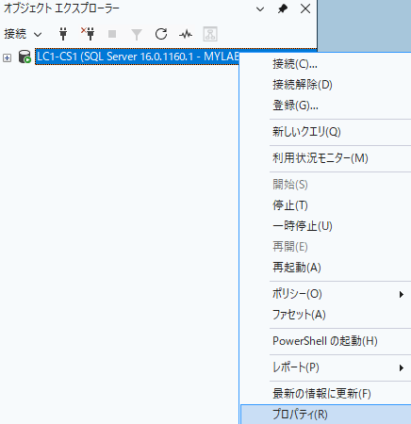
Task: Choose 接続(C)... from context menu
Action: point(325,64)
